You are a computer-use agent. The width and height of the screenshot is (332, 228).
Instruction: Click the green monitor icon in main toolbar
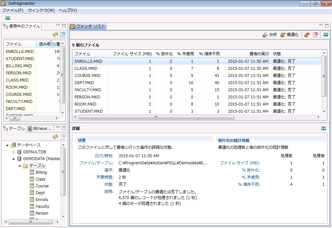(x=8, y=18)
